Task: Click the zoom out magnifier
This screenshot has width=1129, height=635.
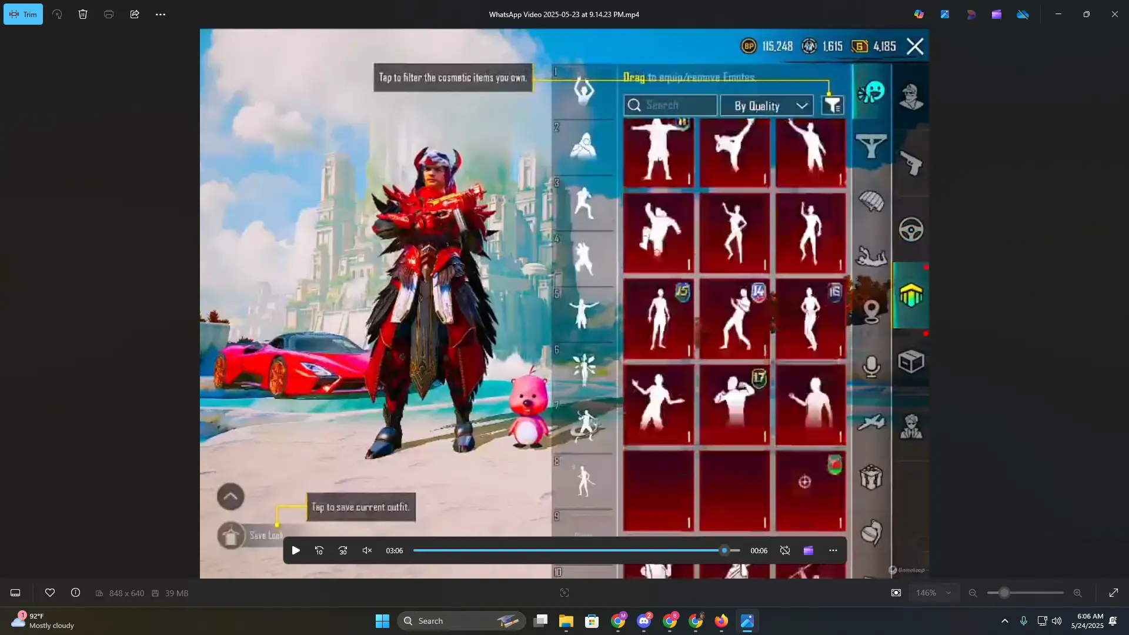Action: coord(973,593)
